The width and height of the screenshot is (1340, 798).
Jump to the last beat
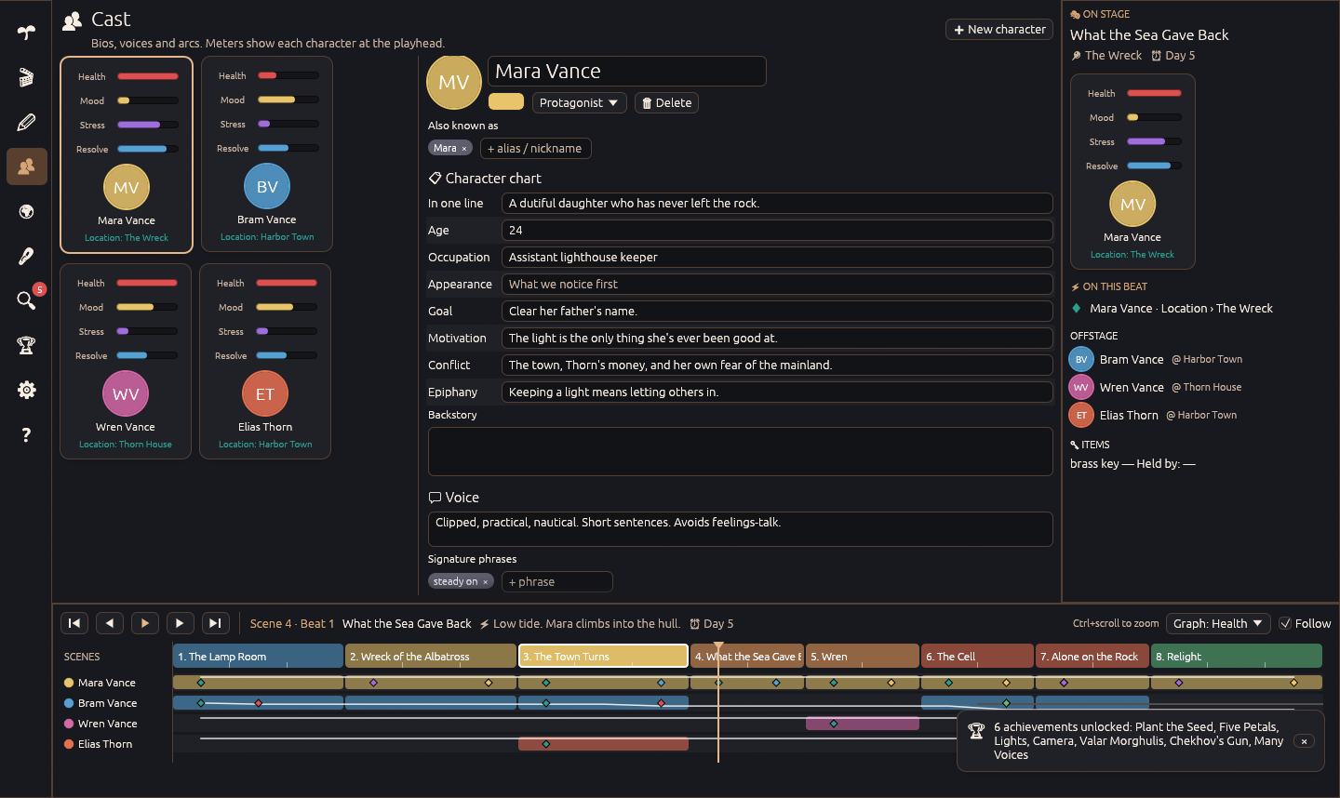coord(215,623)
